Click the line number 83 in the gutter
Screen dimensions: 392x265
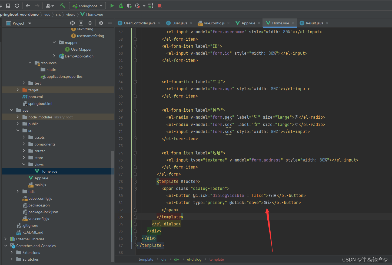[121, 217]
